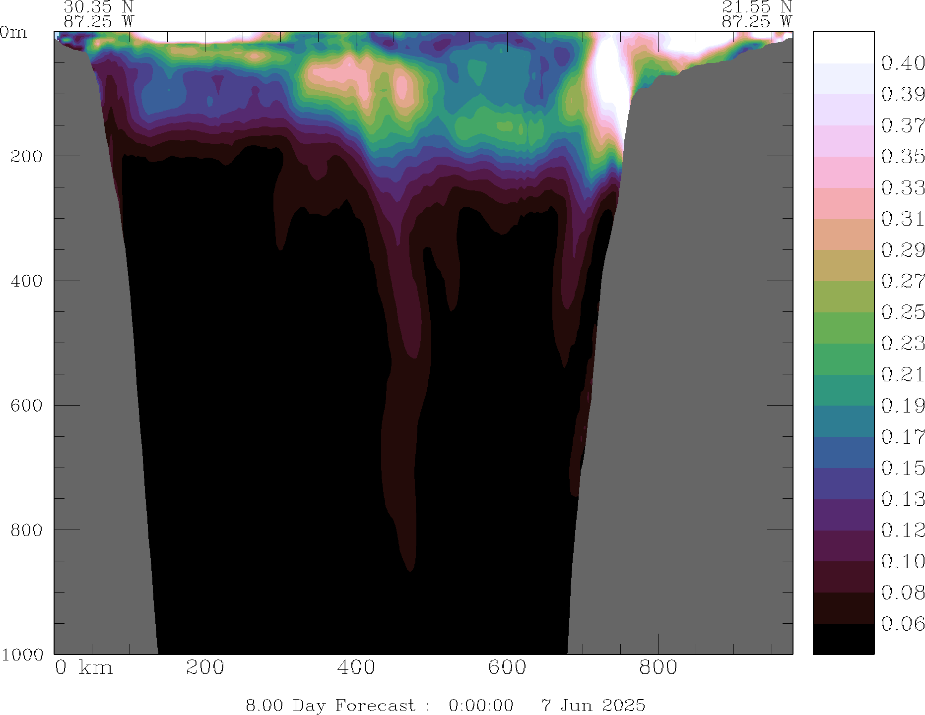Viewport: 925px width, 715px height.
Task: Pick the teal swatch between 0.19 and 0.21
Action: (843, 390)
